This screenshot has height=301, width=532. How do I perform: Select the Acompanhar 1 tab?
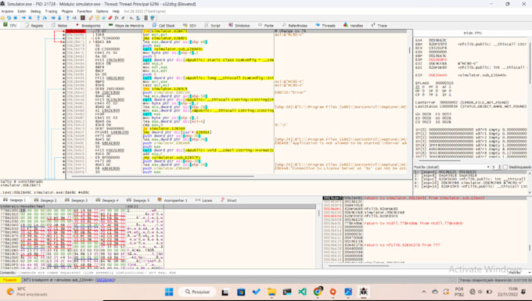(x=172, y=200)
